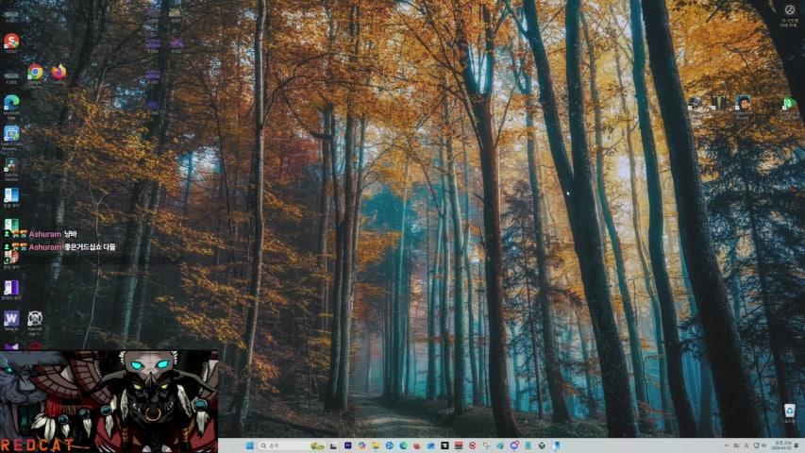Click the red circular S desktop icon

click(x=11, y=41)
